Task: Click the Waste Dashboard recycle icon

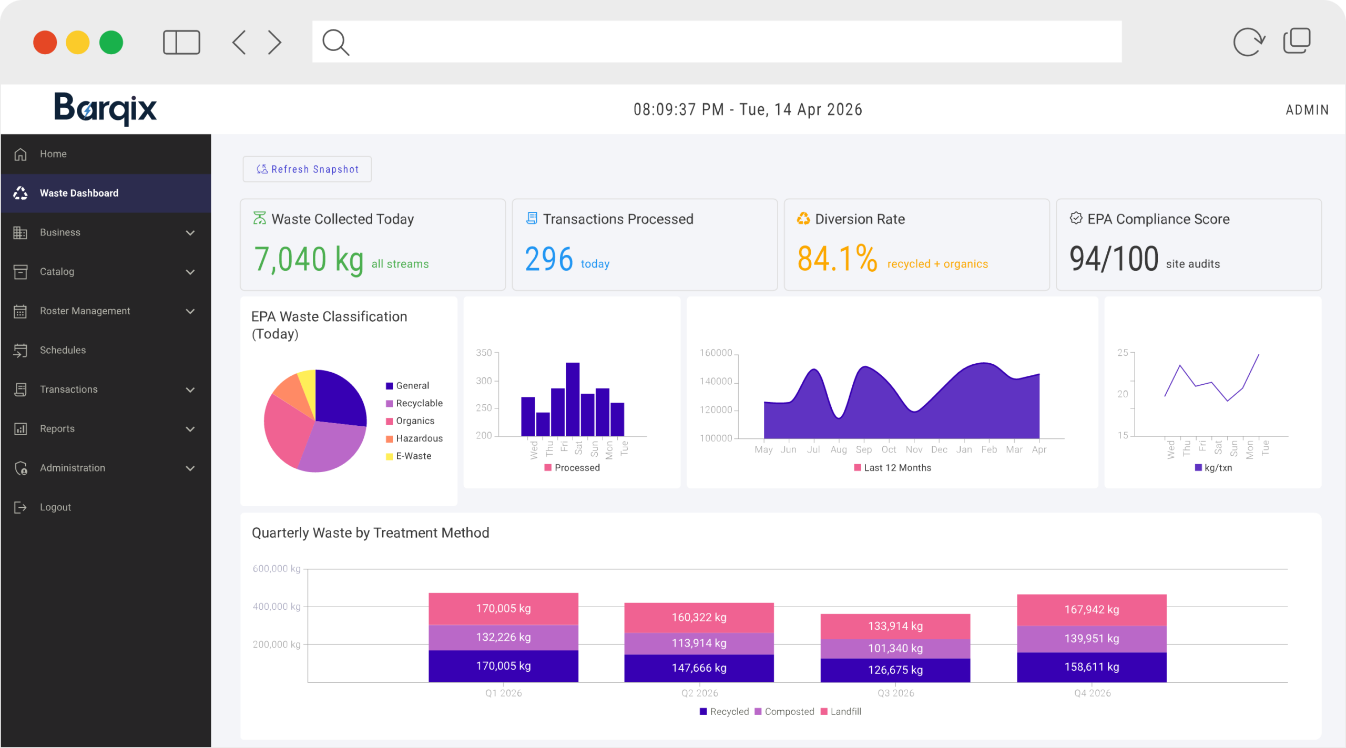Action: (x=21, y=193)
